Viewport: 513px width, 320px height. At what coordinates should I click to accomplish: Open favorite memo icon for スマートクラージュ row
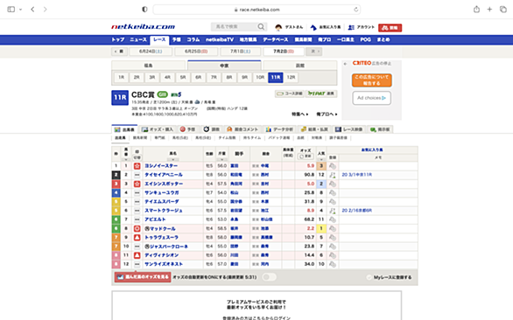[x=333, y=211]
